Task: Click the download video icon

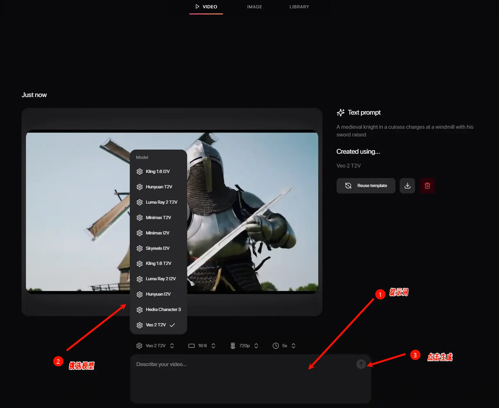Action: 407,186
